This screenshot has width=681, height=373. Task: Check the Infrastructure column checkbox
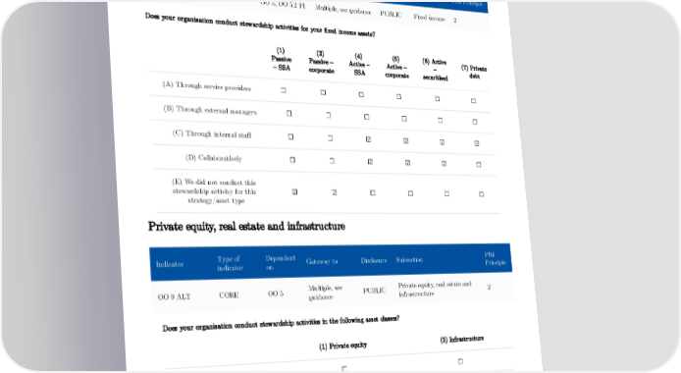click(x=460, y=361)
